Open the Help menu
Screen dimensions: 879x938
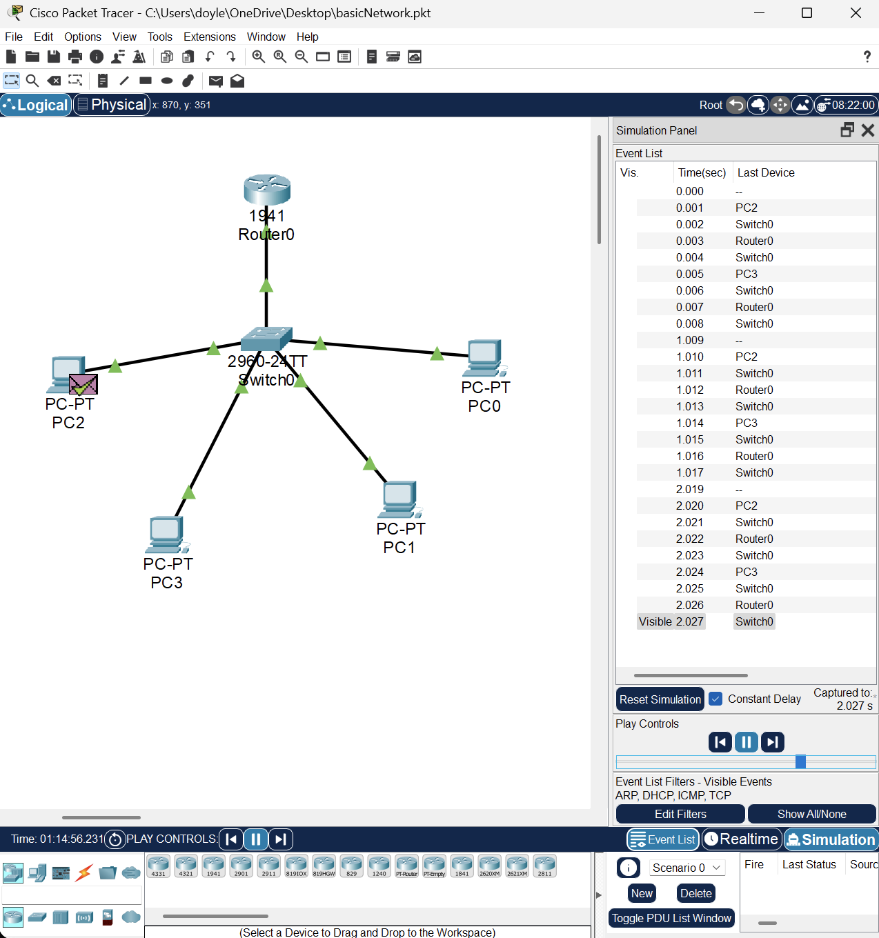(x=308, y=37)
